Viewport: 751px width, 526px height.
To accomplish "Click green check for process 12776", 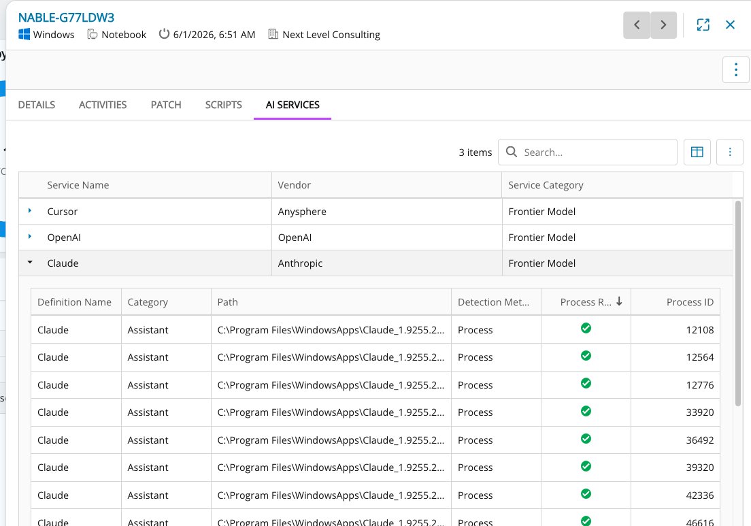I will click(586, 383).
